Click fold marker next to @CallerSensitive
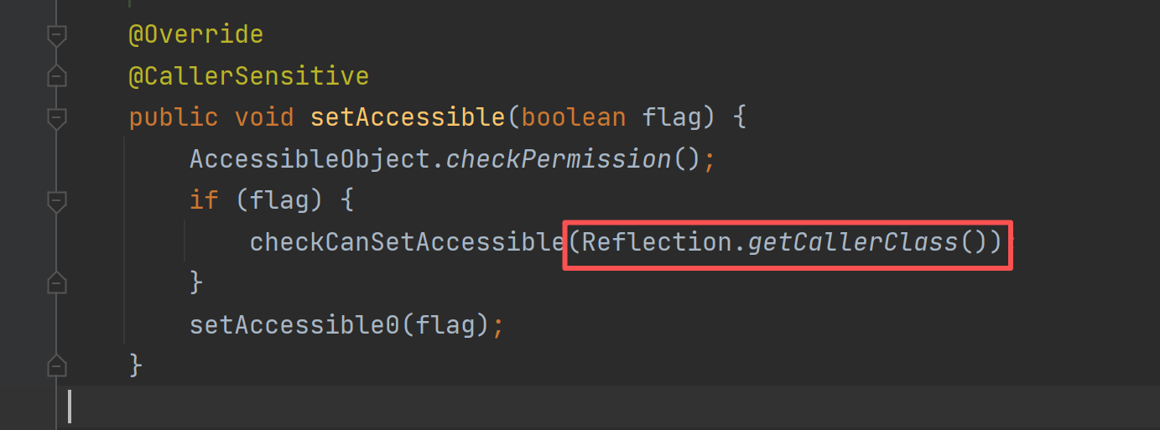Image resolution: width=1160 pixels, height=430 pixels. point(56,76)
